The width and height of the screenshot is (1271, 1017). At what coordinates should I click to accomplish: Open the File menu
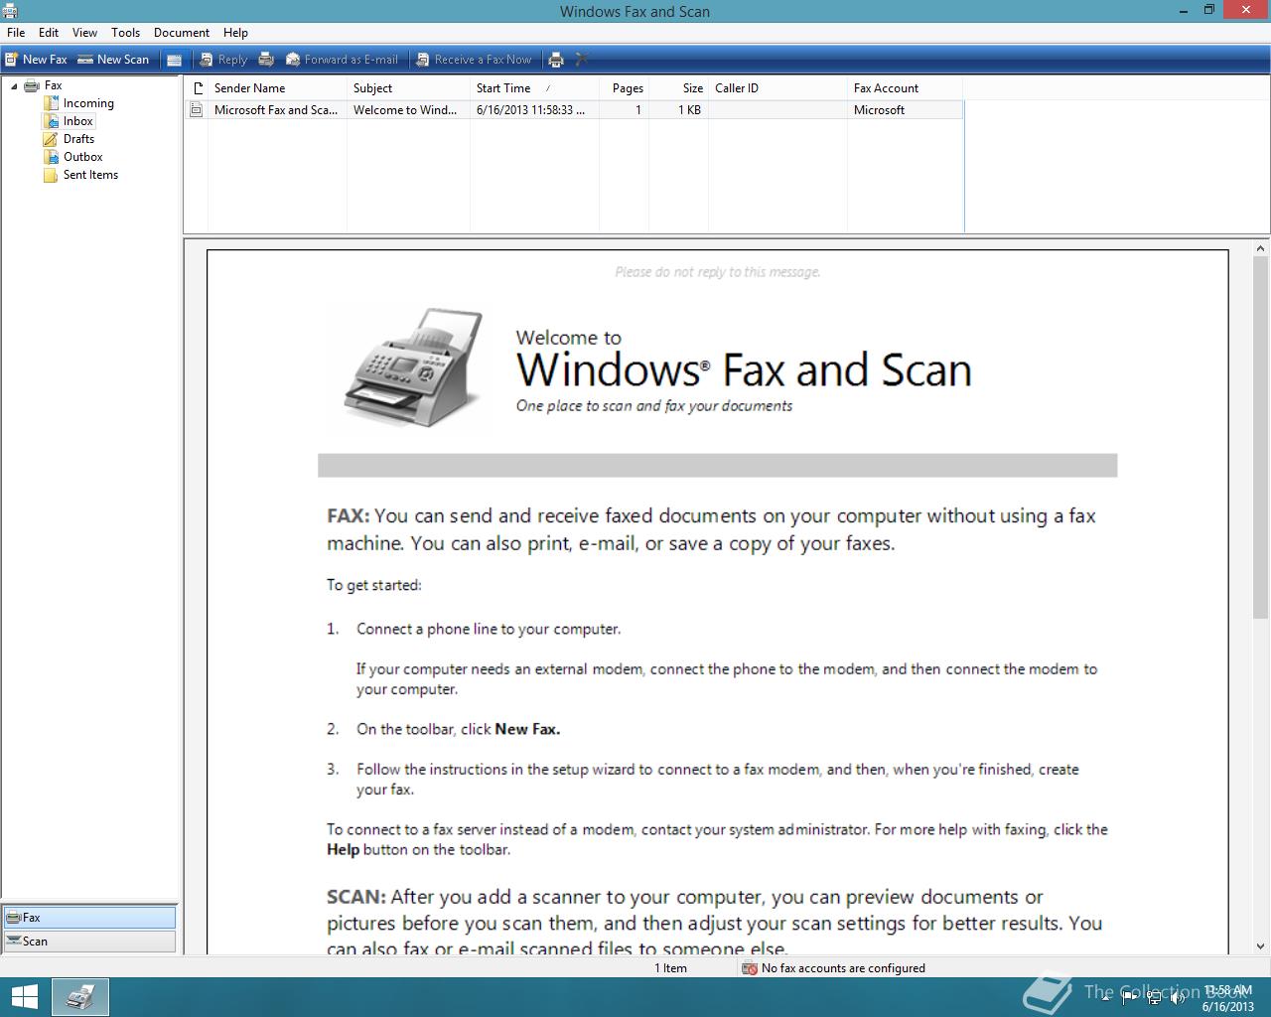click(16, 33)
